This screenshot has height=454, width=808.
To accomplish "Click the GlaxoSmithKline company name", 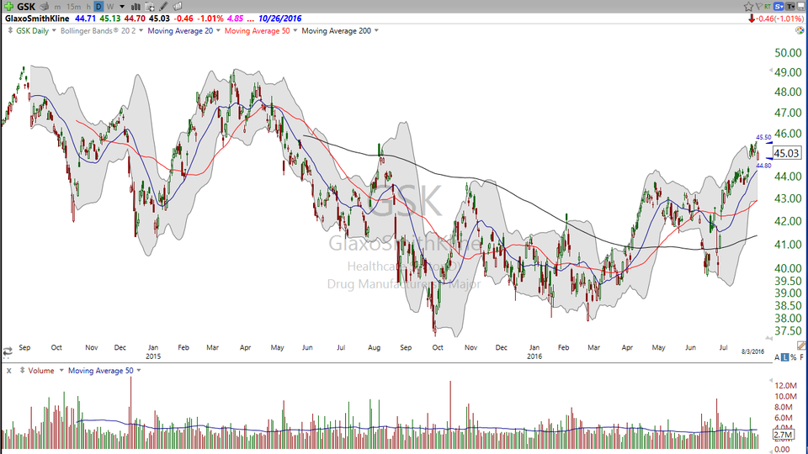I will click(37, 18).
